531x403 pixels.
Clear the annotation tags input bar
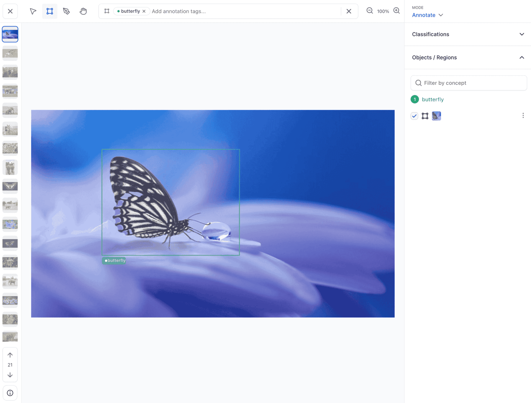coord(349,11)
